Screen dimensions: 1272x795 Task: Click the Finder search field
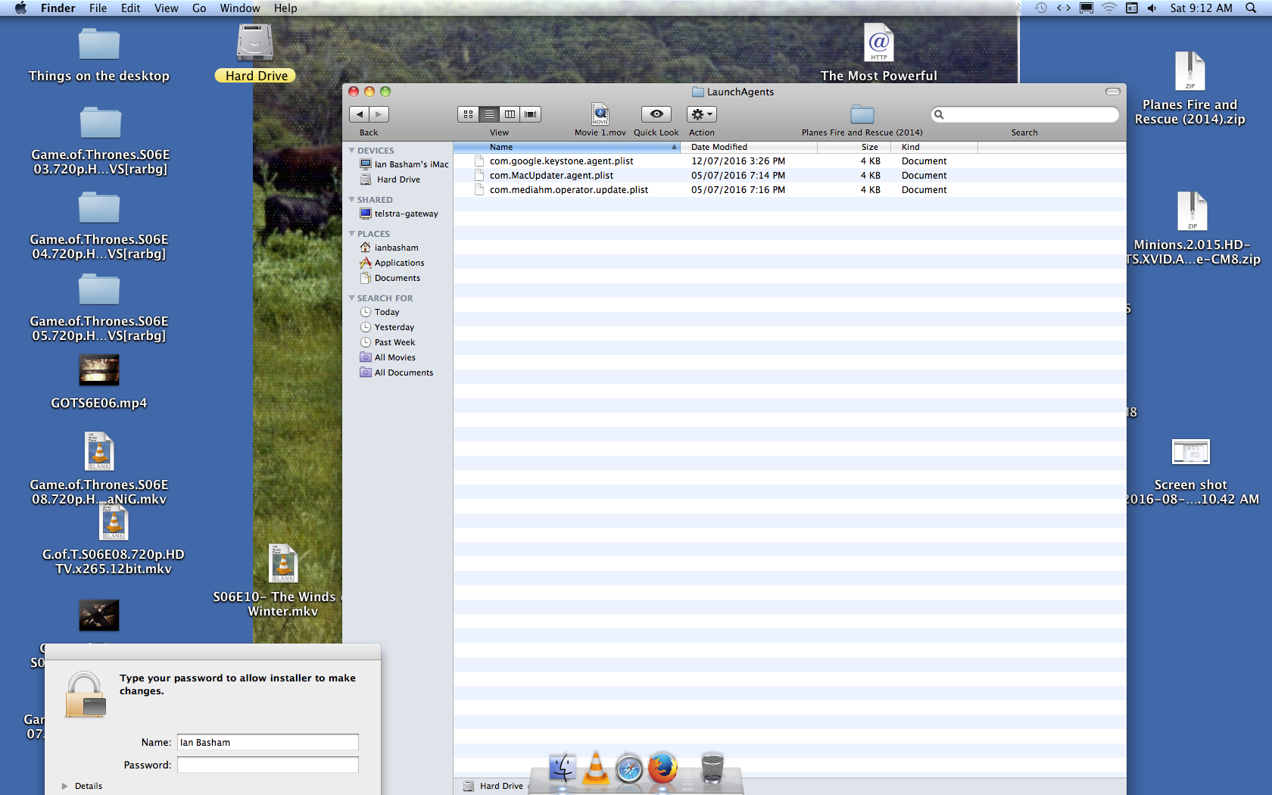[x=1025, y=114]
